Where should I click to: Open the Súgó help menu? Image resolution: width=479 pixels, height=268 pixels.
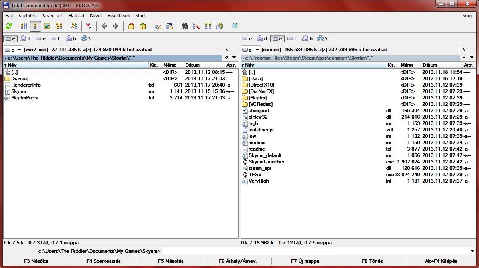[x=468, y=16]
